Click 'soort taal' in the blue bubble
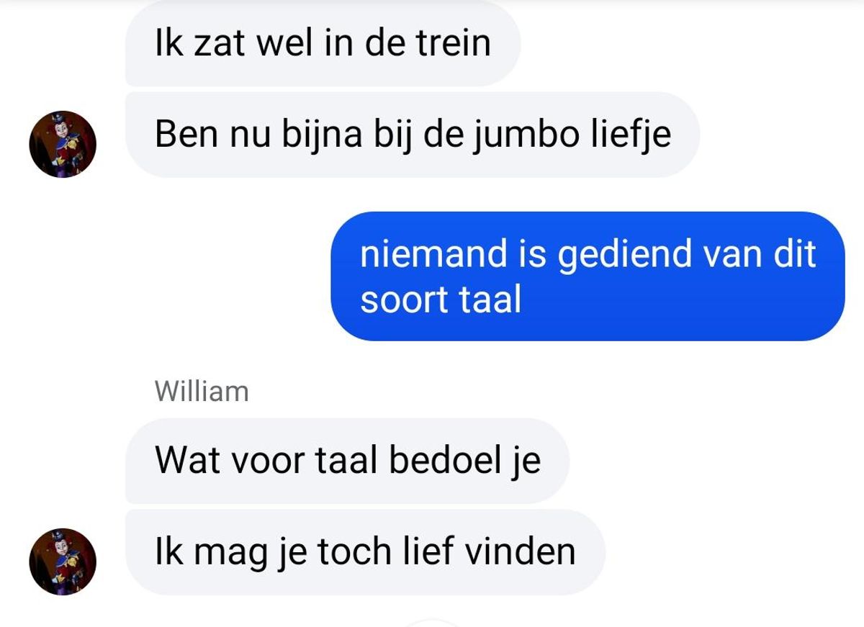The width and height of the screenshot is (864, 627). click(441, 299)
